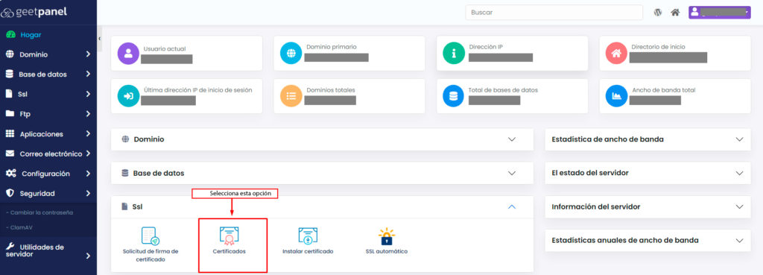The image size is (763, 275).
Task: Click blue database Total de bases icon
Action: pos(454,96)
